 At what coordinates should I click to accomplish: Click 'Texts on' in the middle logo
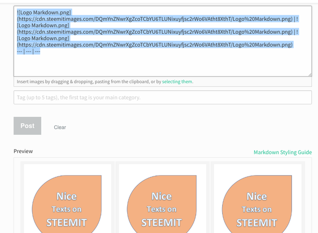(x=162, y=209)
